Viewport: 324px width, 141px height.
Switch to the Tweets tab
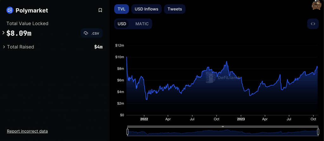175,9
